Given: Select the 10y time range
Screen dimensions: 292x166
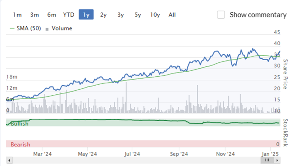Looking at the screenshot, I should point(155,15).
